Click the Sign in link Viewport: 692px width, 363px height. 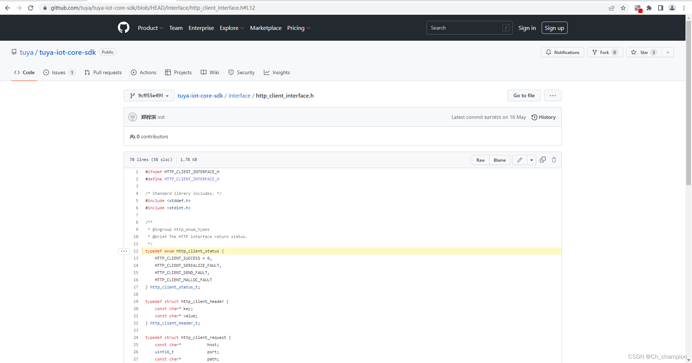coord(527,28)
